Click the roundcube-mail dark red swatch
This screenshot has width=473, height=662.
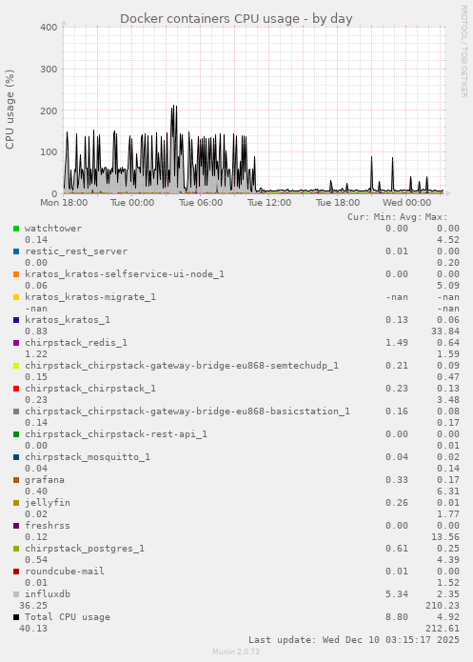coord(16,572)
